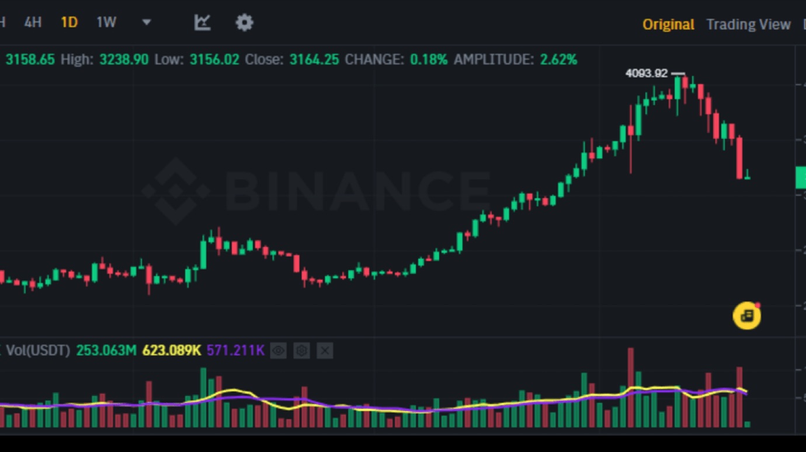Click the yellow 623.089K moving average value

[x=171, y=351]
